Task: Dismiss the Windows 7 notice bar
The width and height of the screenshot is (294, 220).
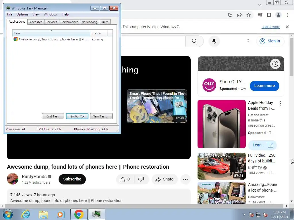Action: pos(287,27)
